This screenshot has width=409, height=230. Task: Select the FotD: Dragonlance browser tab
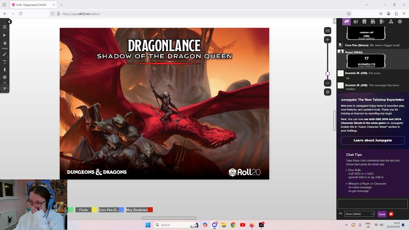(x=33, y=5)
